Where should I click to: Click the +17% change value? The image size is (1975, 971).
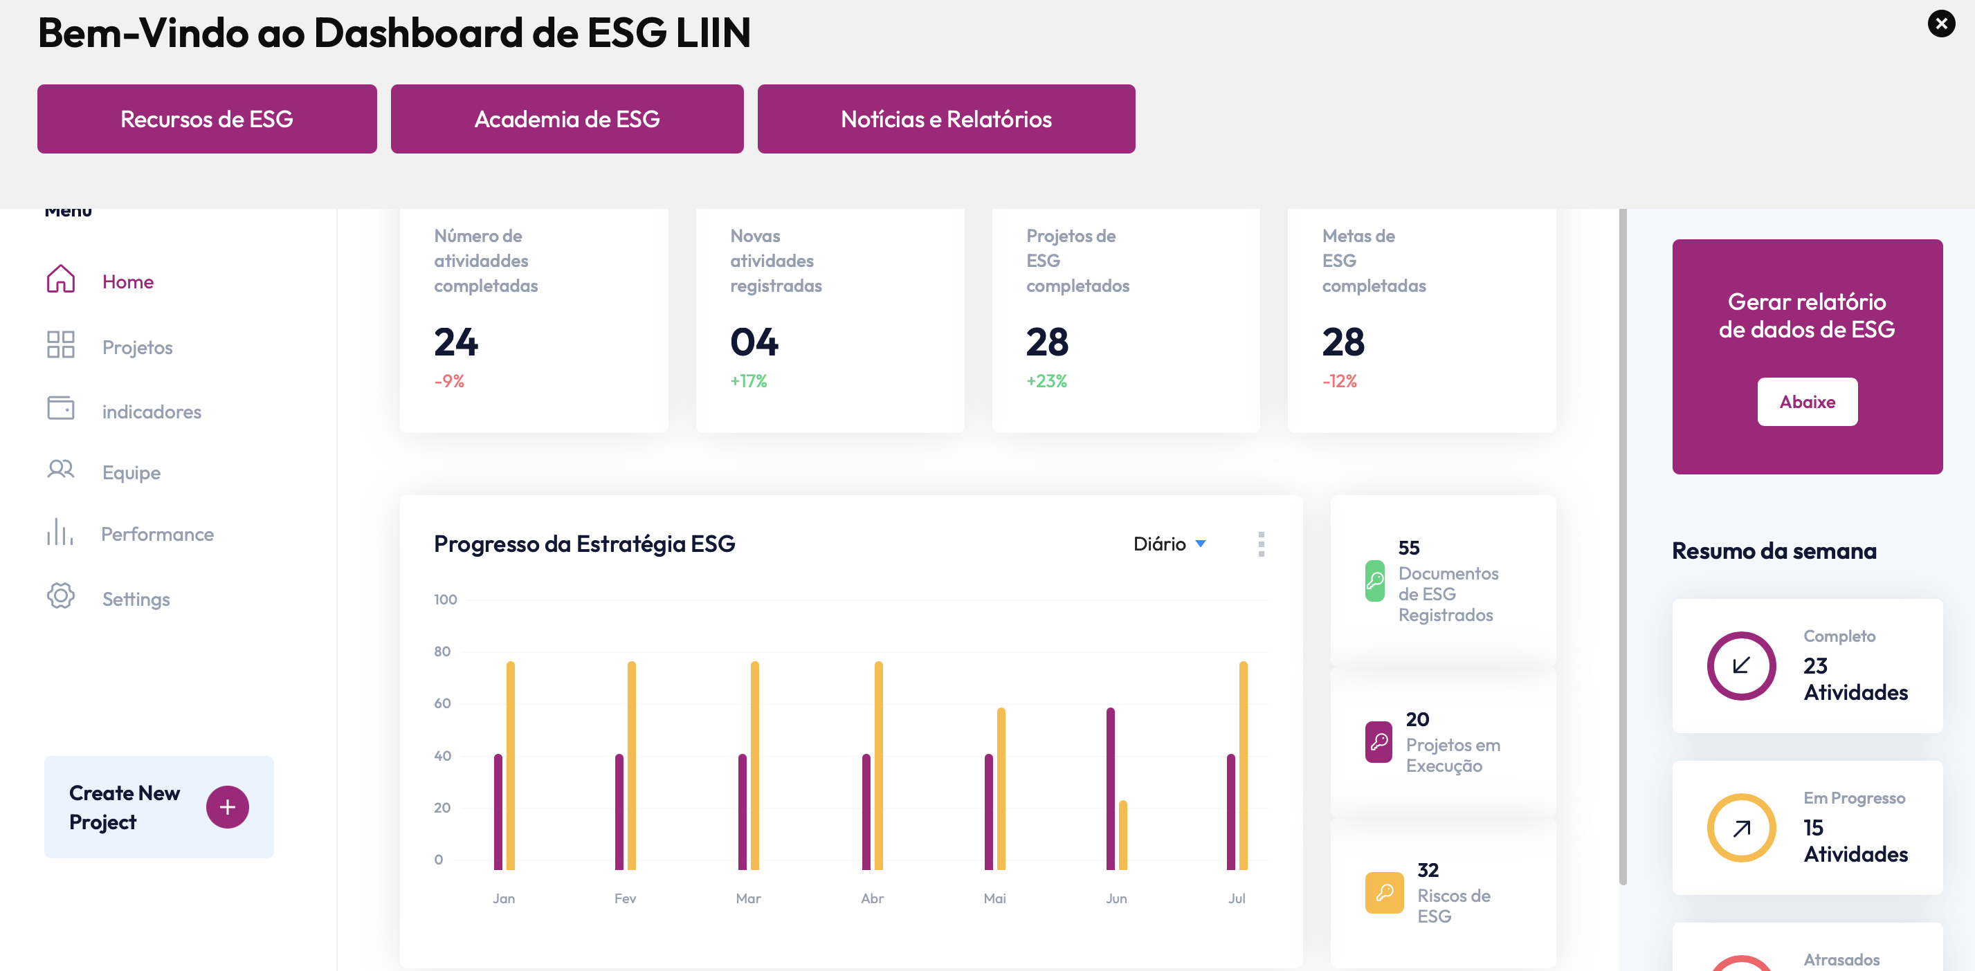click(x=748, y=382)
